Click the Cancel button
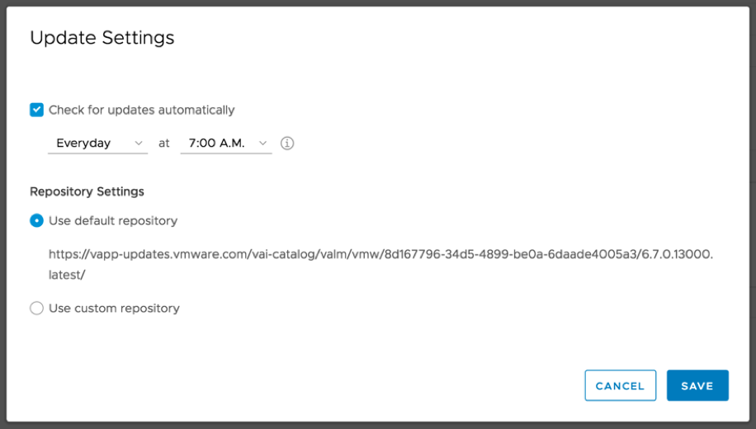Viewport: 756px width, 429px height. click(x=621, y=385)
